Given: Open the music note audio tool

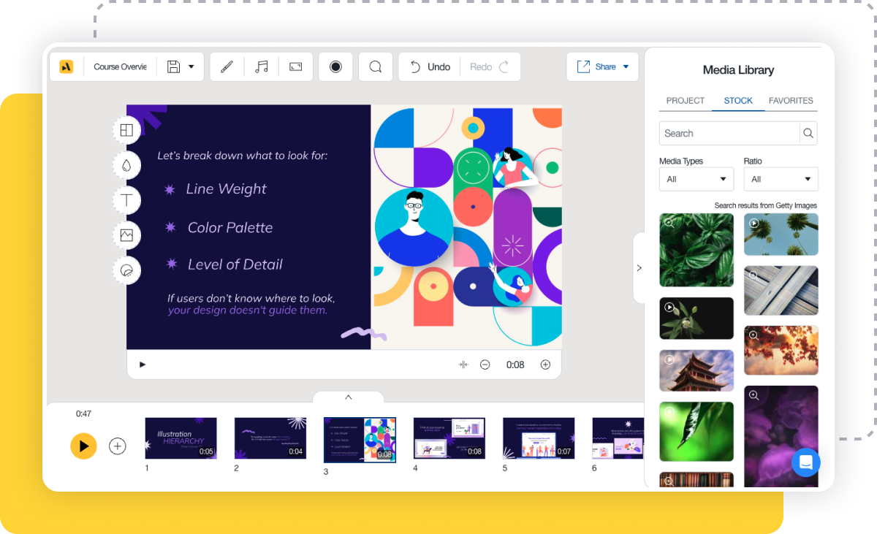Looking at the screenshot, I should click(x=262, y=66).
